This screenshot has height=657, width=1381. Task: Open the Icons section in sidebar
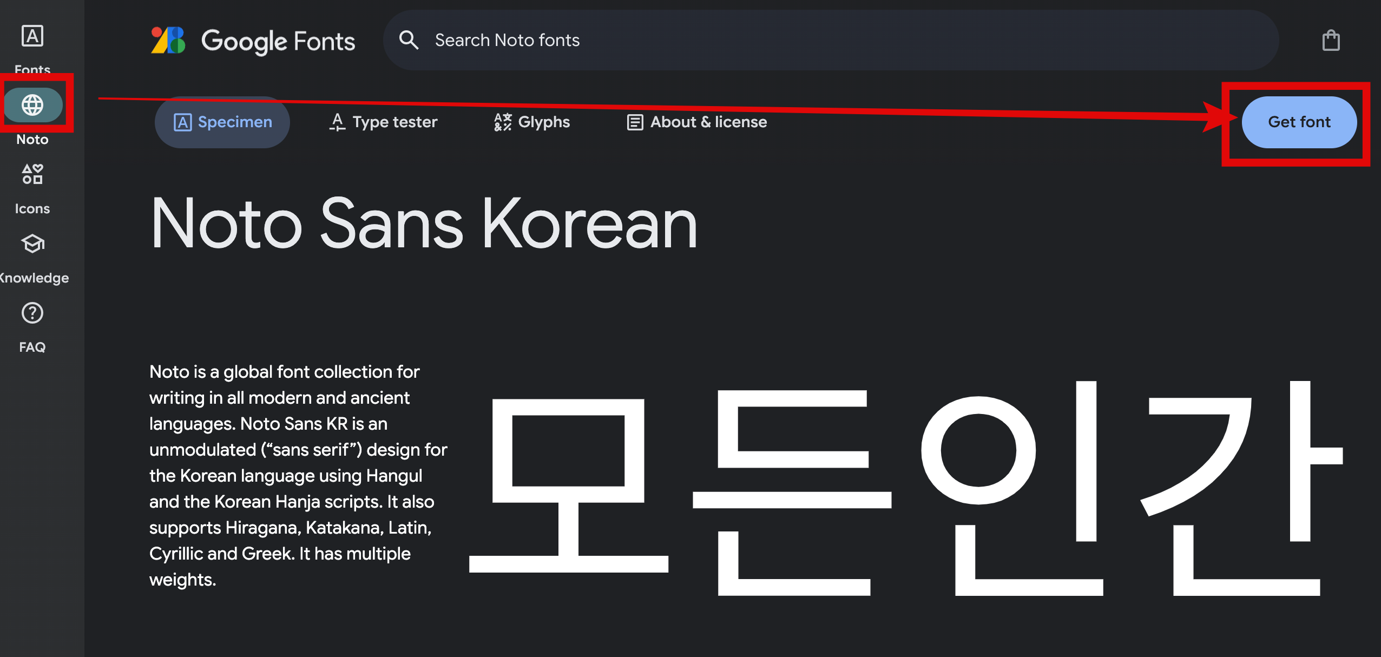tap(32, 174)
